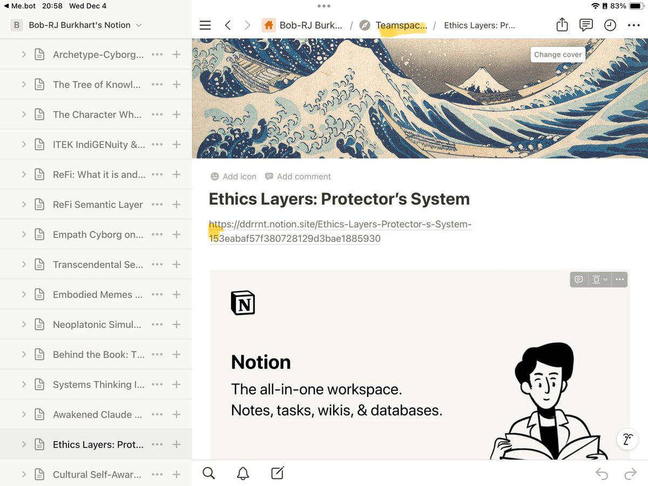Click the Notion logo in the embed

(243, 303)
